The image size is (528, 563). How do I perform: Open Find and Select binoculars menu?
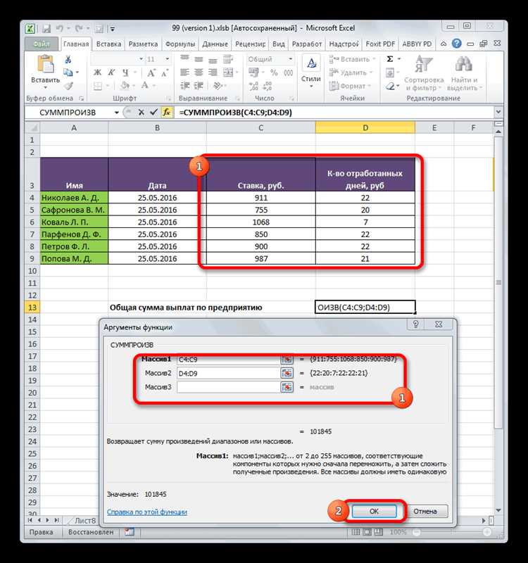click(464, 73)
